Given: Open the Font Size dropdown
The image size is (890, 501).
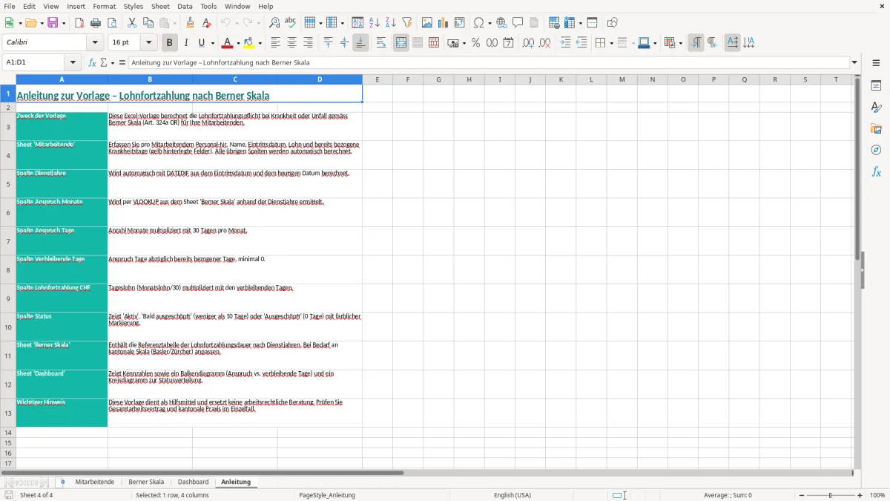Looking at the screenshot, I should [x=149, y=43].
